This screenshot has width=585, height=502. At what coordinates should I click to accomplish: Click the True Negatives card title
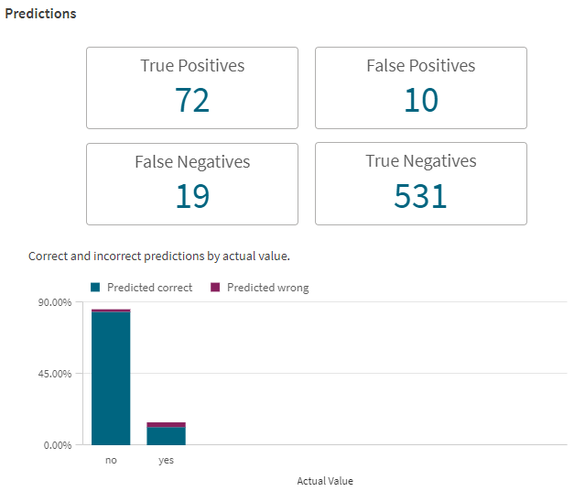420,161
